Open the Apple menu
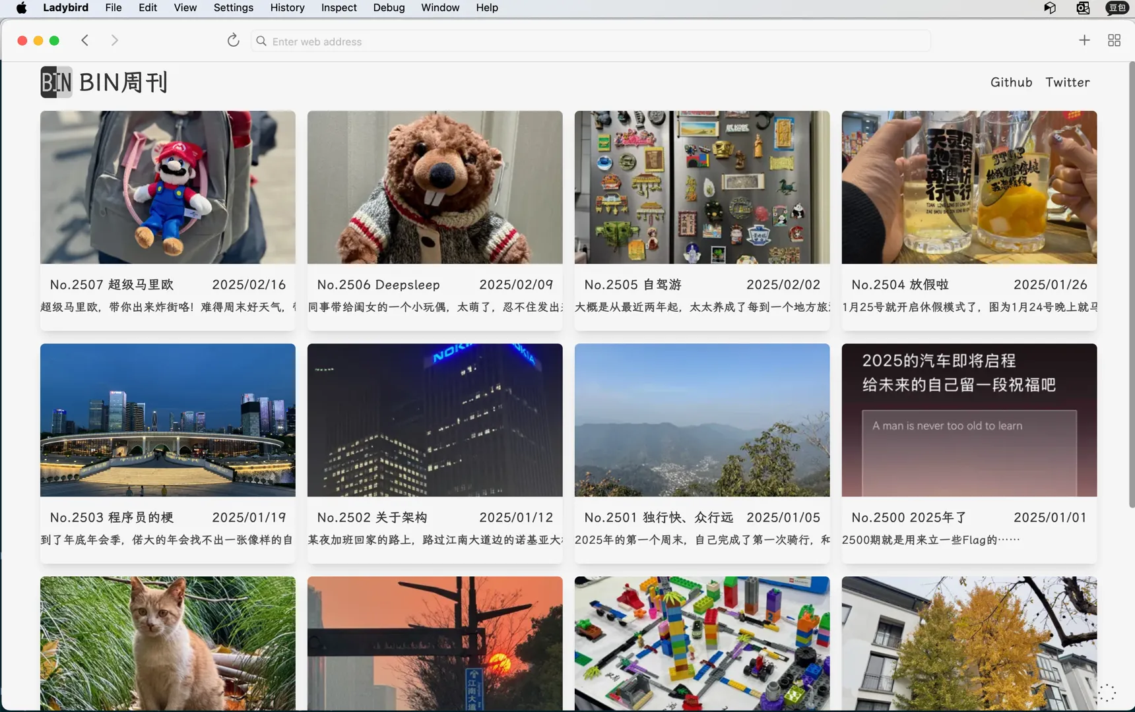Image resolution: width=1135 pixels, height=712 pixels. [21, 8]
